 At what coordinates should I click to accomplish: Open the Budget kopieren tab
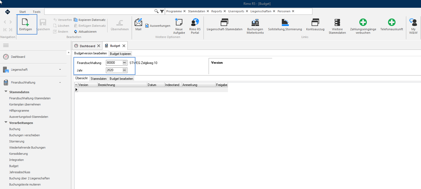click(x=120, y=54)
